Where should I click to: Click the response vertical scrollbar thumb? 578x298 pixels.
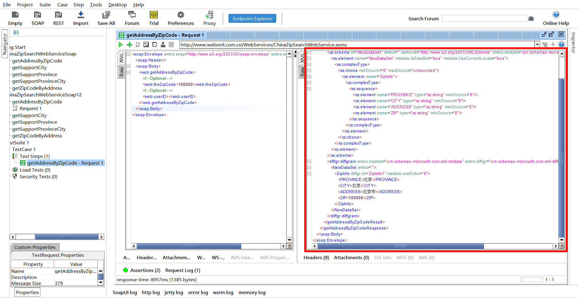tap(562, 158)
